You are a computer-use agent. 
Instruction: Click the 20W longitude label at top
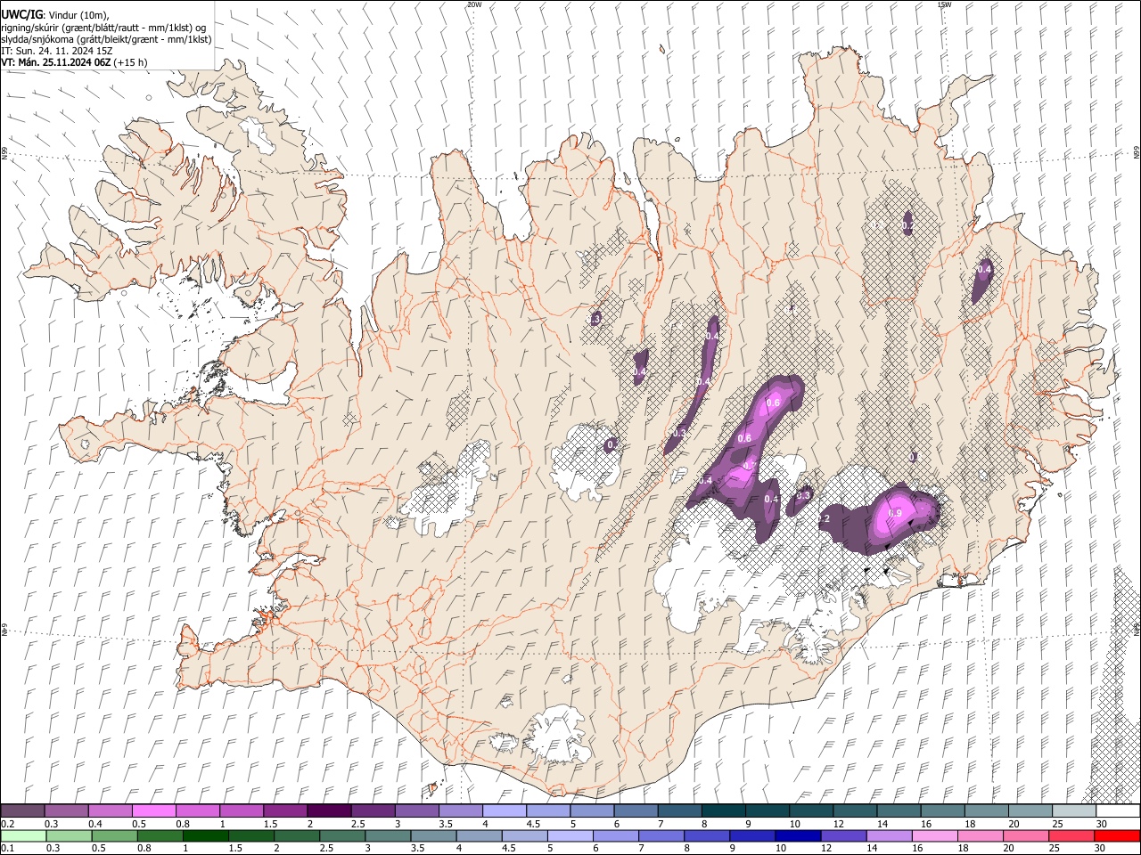474,4
